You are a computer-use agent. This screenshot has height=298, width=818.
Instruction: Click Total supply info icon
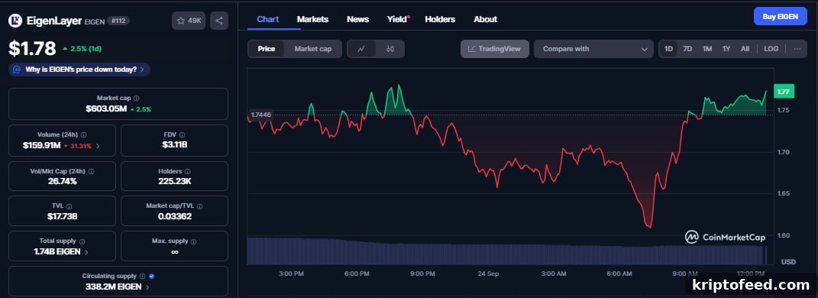(x=82, y=241)
